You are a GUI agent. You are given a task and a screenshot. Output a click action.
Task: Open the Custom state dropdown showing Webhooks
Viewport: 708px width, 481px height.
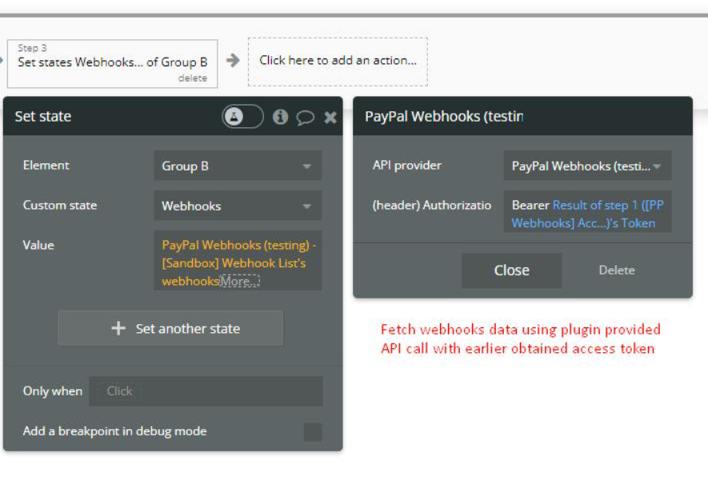238,206
